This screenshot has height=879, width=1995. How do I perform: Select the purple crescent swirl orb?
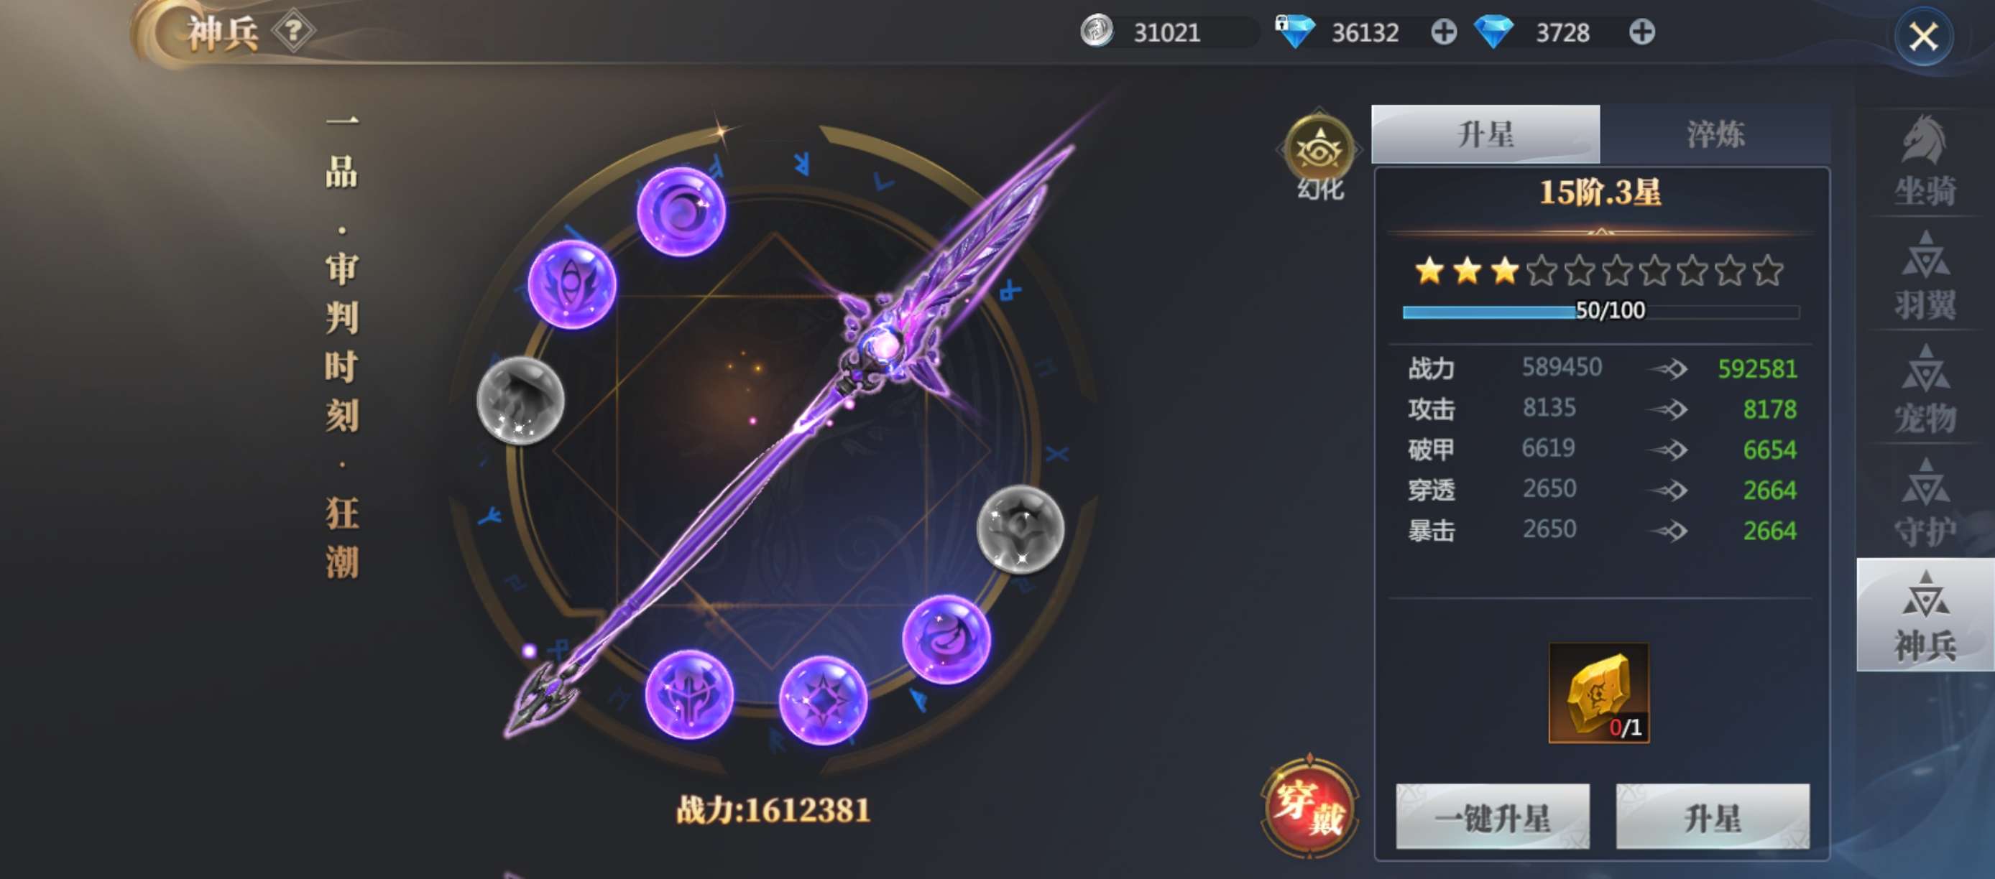click(681, 211)
